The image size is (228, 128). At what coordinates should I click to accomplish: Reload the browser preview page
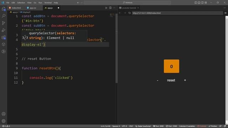130,13
